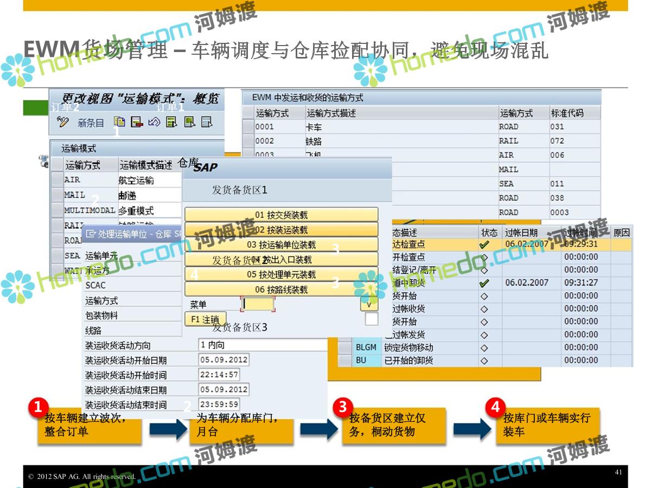
Task: Click the F1 注销 button
Action: (x=205, y=319)
